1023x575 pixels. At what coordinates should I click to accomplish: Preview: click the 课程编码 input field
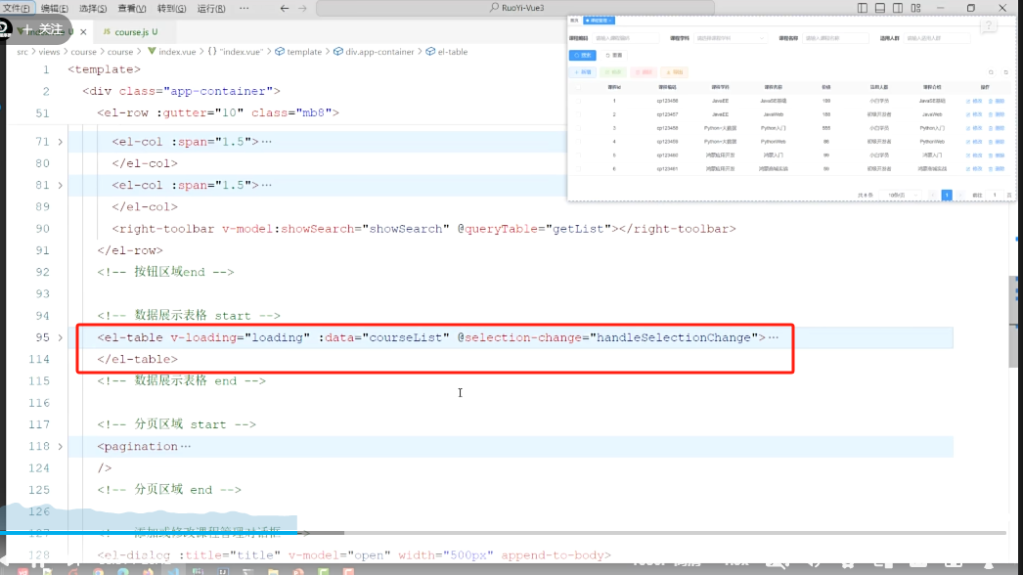(x=626, y=38)
